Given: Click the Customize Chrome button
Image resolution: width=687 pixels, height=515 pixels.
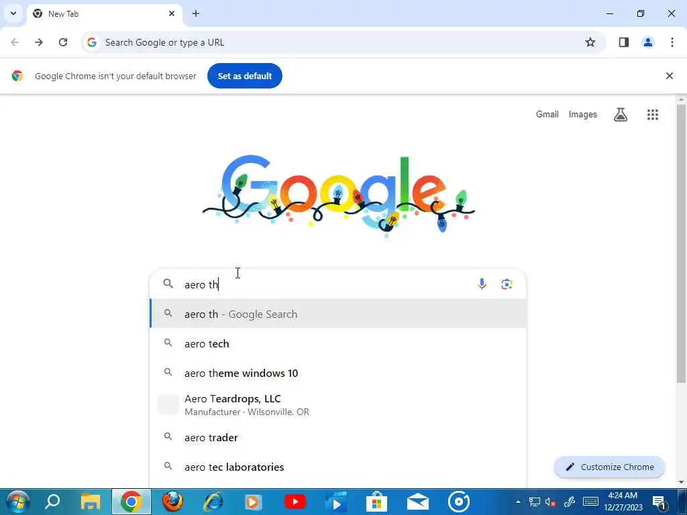Looking at the screenshot, I should click(x=609, y=467).
